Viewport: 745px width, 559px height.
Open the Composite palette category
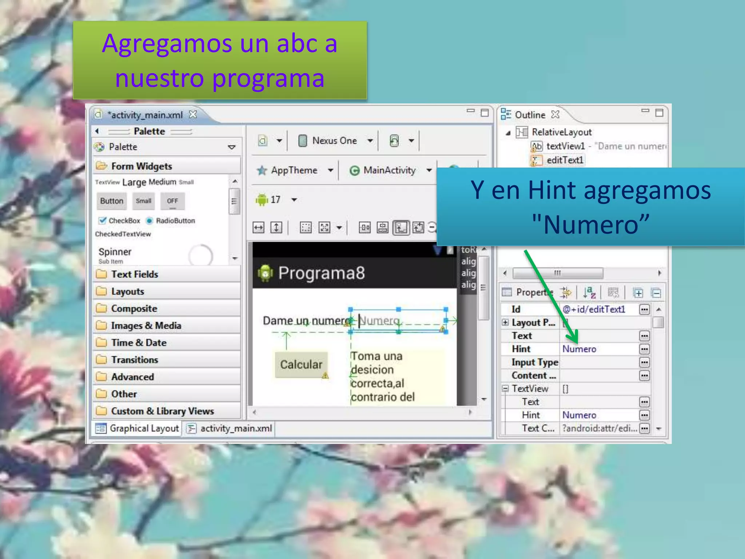167,308
